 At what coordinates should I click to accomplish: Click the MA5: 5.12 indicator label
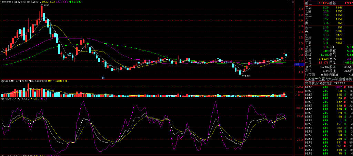tap(36, 2)
